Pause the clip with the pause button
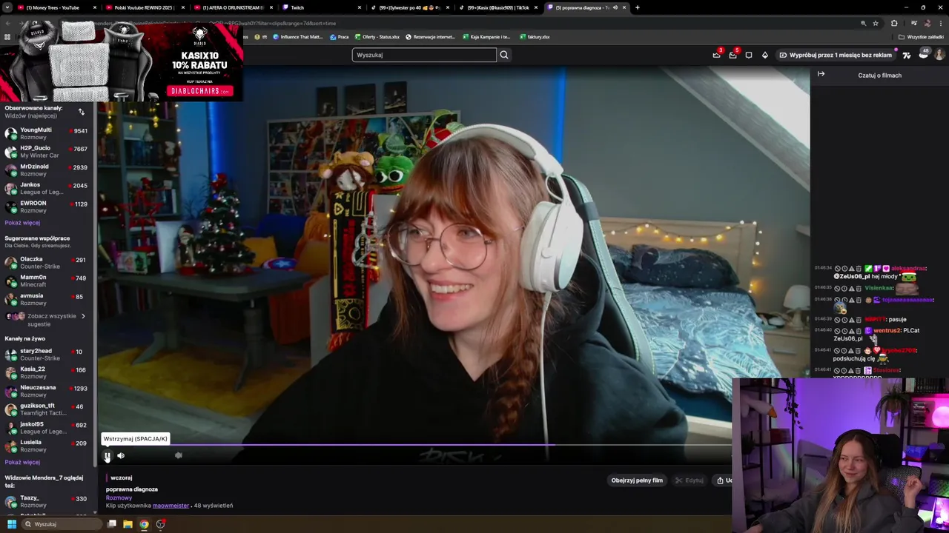The height and width of the screenshot is (533, 949). [x=108, y=456]
